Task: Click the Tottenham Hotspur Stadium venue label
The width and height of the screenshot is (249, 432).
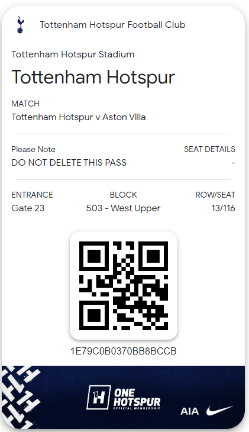Action: point(73,54)
